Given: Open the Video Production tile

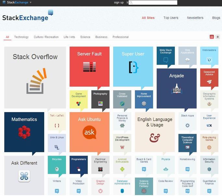Looking at the screenshot, I should click(79, 186).
